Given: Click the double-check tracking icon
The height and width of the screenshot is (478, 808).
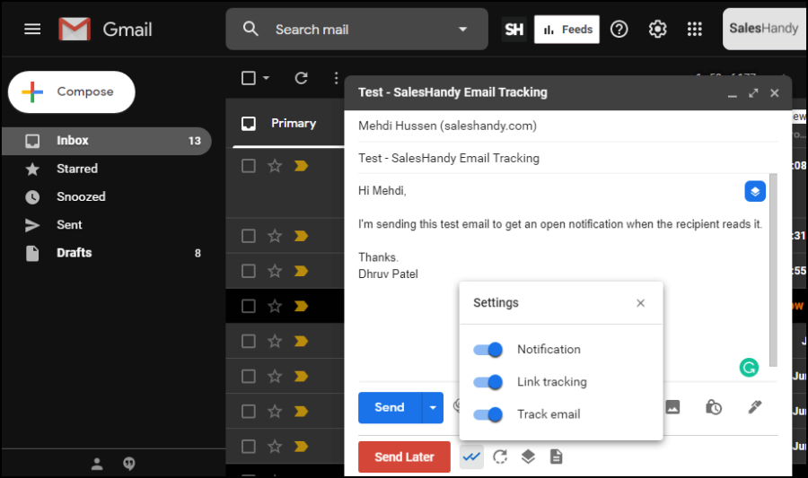Looking at the screenshot, I should [x=471, y=456].
